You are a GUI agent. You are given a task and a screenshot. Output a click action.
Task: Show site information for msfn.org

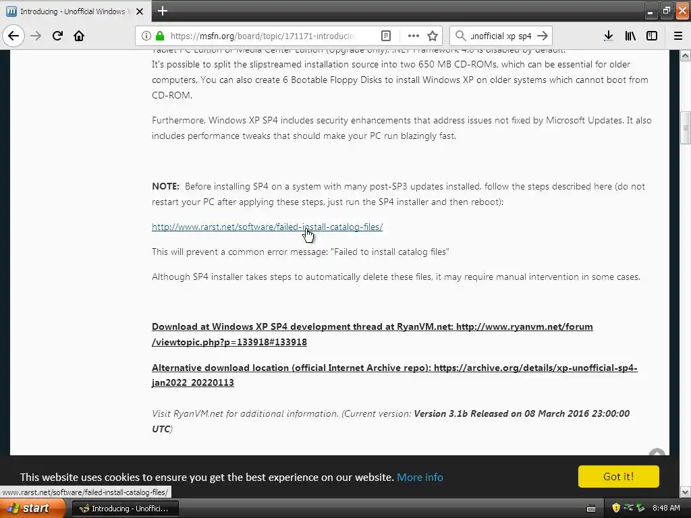point(146,36)
